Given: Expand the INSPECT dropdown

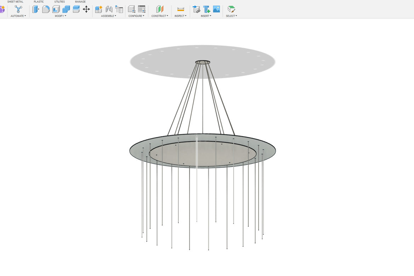Looking at the screenshot, I should coord(180,16).
